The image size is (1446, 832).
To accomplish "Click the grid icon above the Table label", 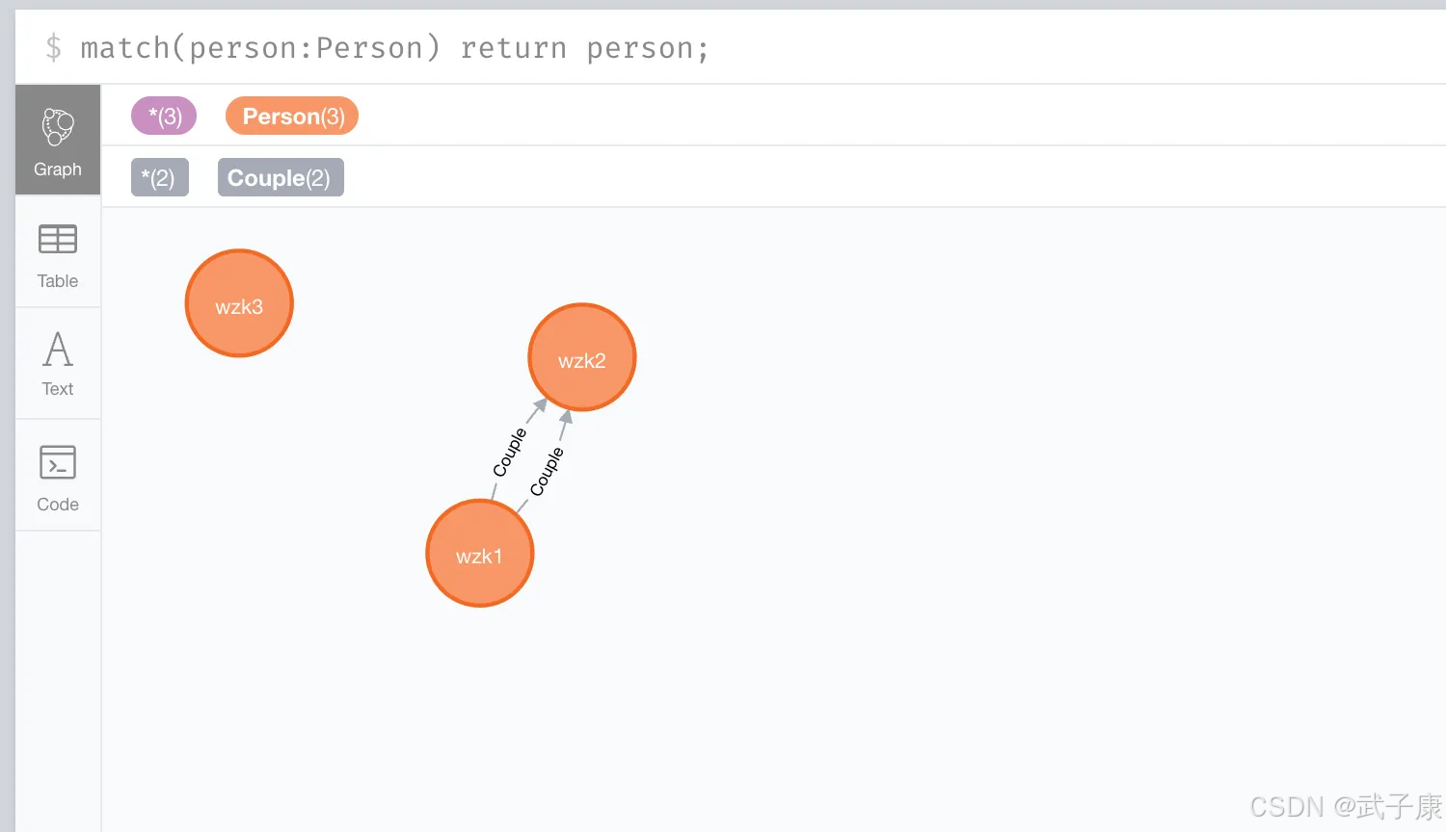I will pyautogui.click(x=57, y=241).
